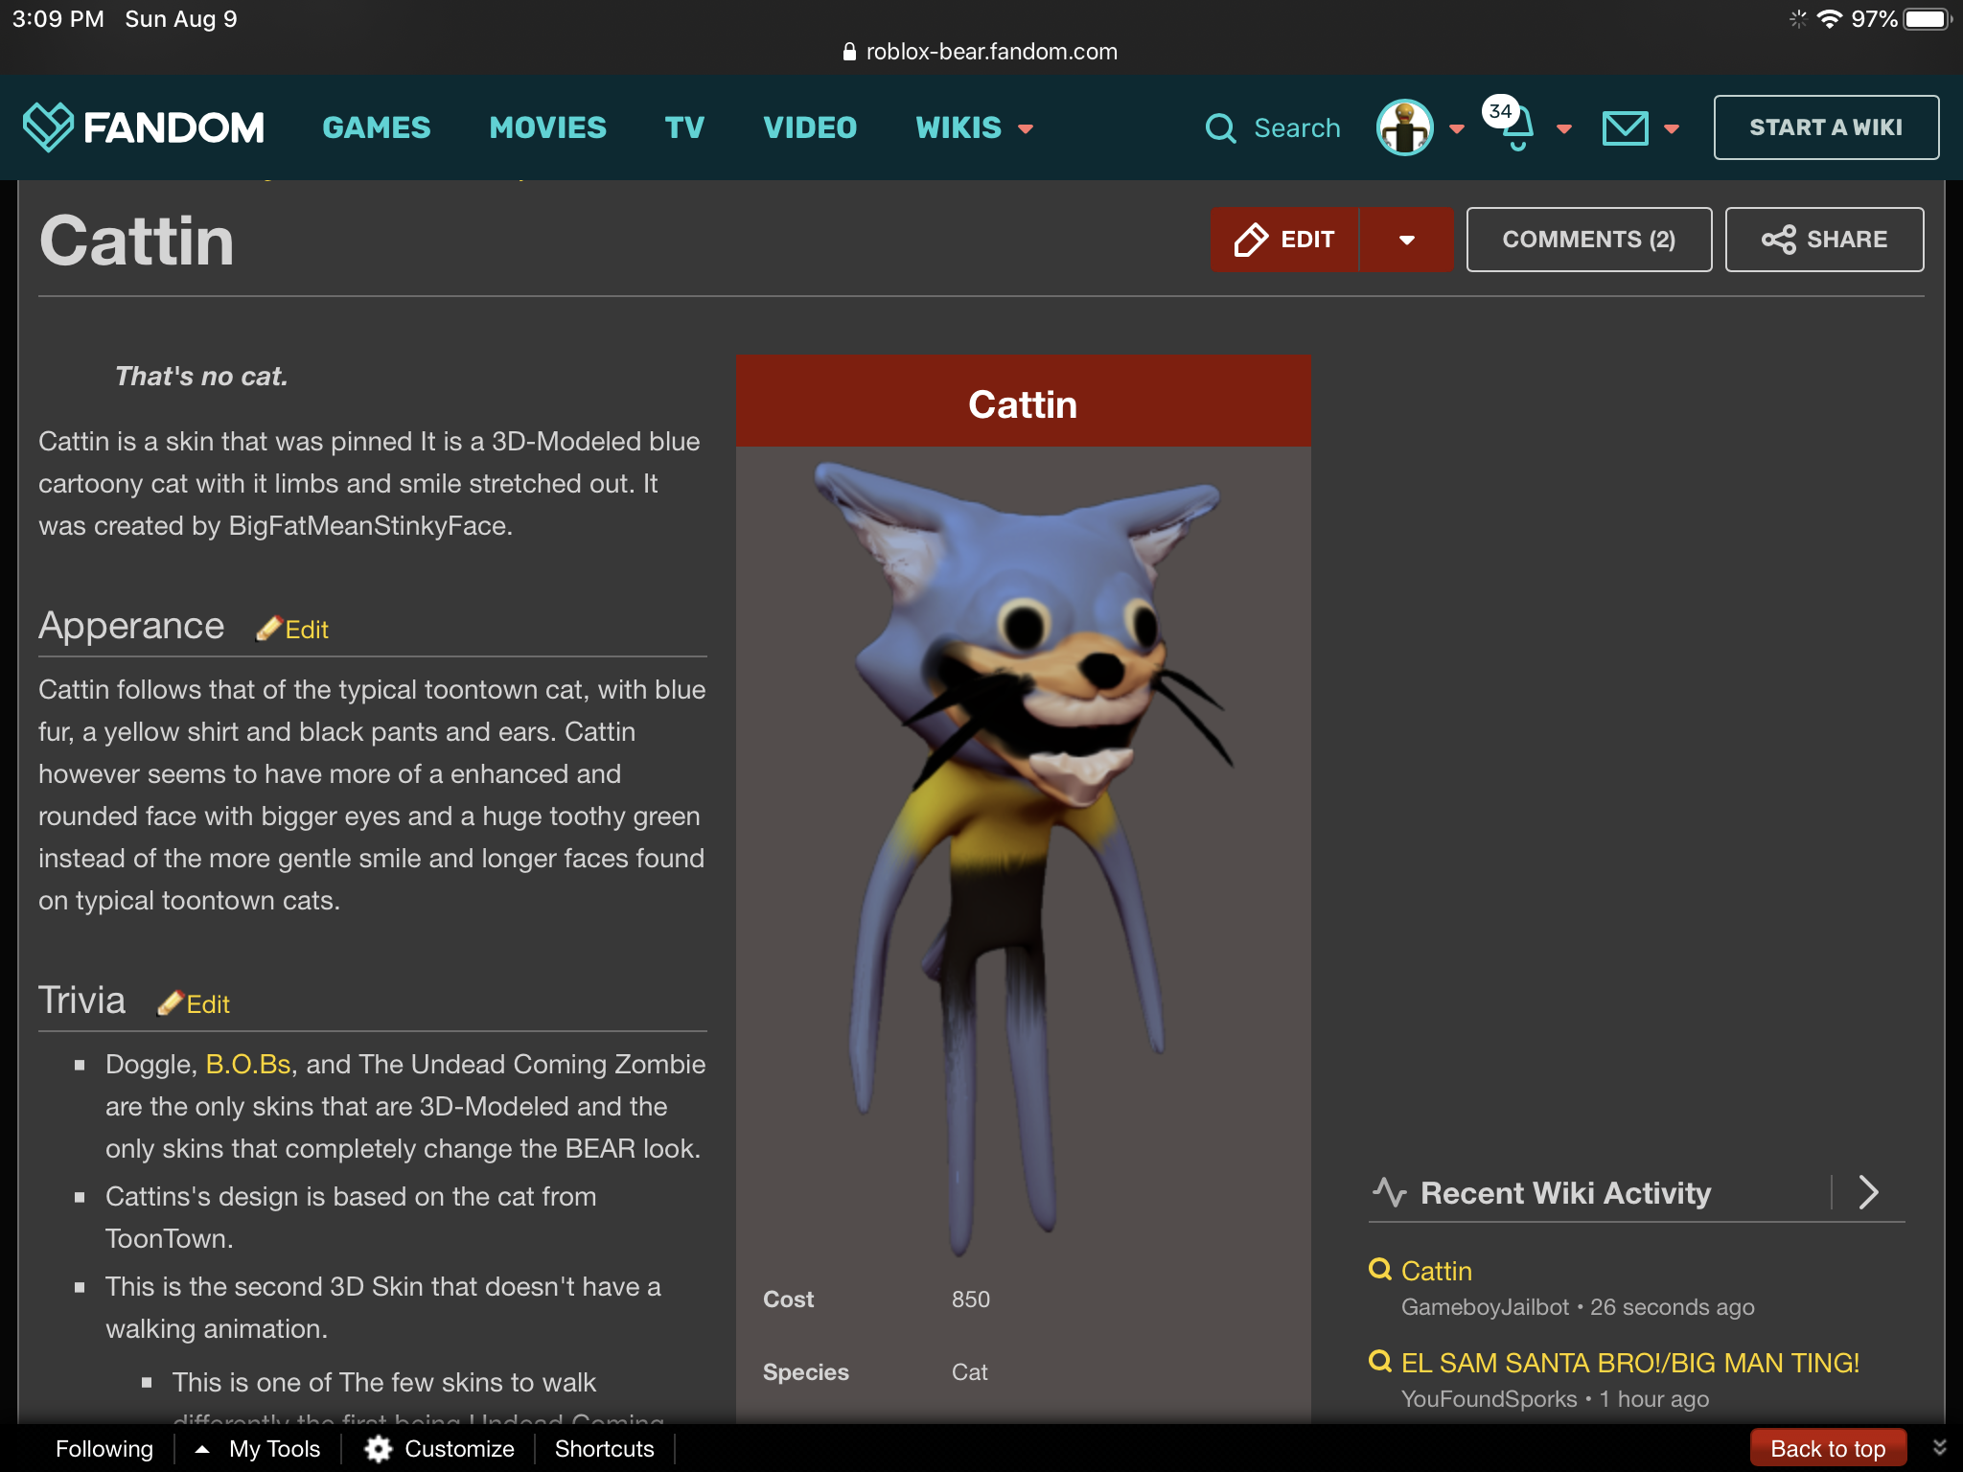The height and width of the screenshot is (1472, 1963).
Task: Click the Recent Wiki Activity pulse icon
Action: 1389,1192
